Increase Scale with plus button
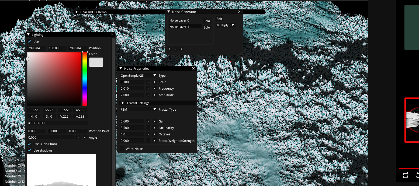 pos(154,82)
